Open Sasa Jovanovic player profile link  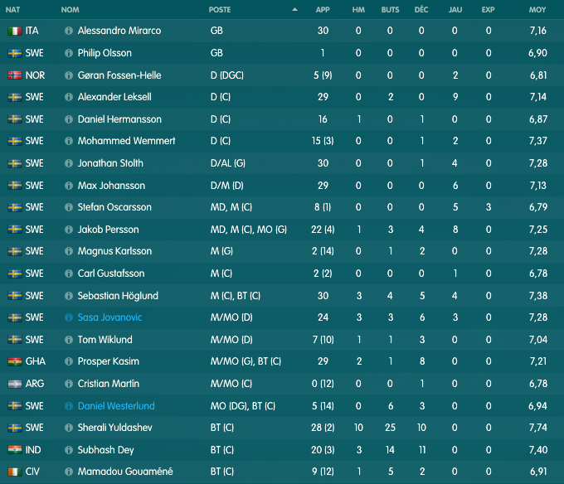click(x=109, y=317)
